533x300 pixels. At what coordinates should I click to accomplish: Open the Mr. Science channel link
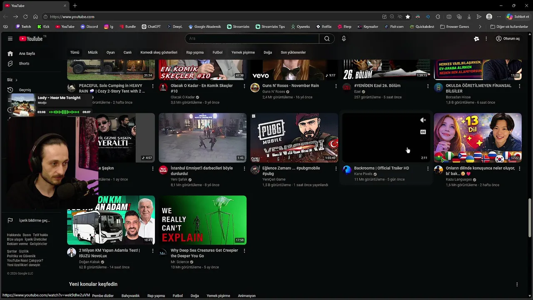(x=180, y=262)
